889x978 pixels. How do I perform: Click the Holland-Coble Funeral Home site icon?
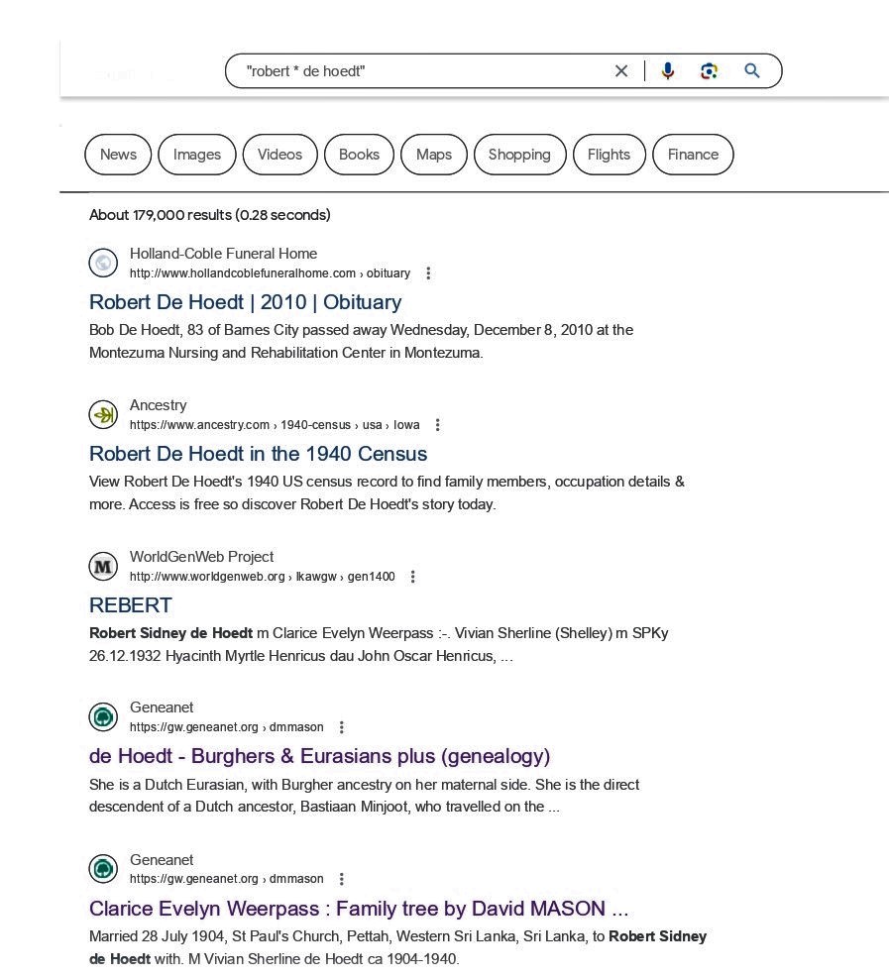click(x=103, y=264)
